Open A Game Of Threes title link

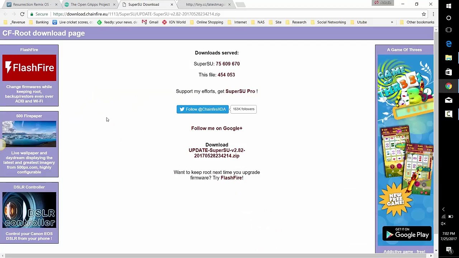point(404,50)
